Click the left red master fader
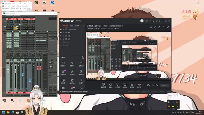This screenshot has width=204, height=115. point(37,68)
